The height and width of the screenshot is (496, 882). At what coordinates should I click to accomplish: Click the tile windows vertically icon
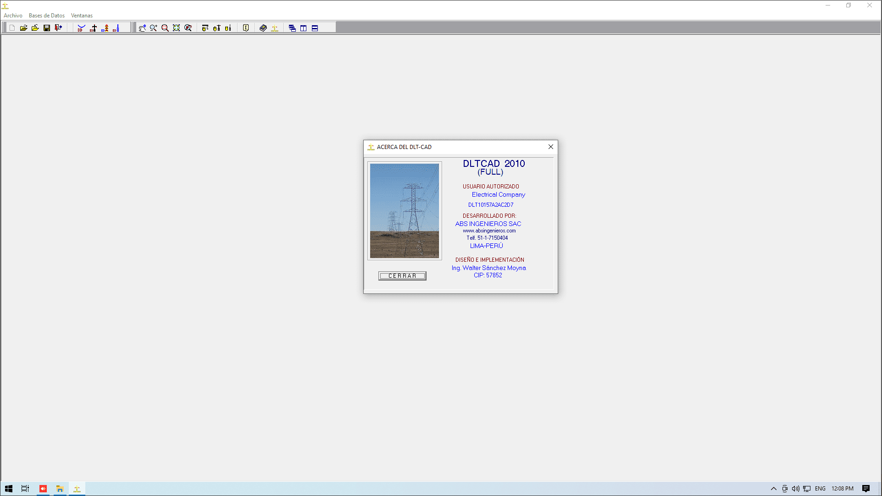pyautogui.click(x=304, y=28)
